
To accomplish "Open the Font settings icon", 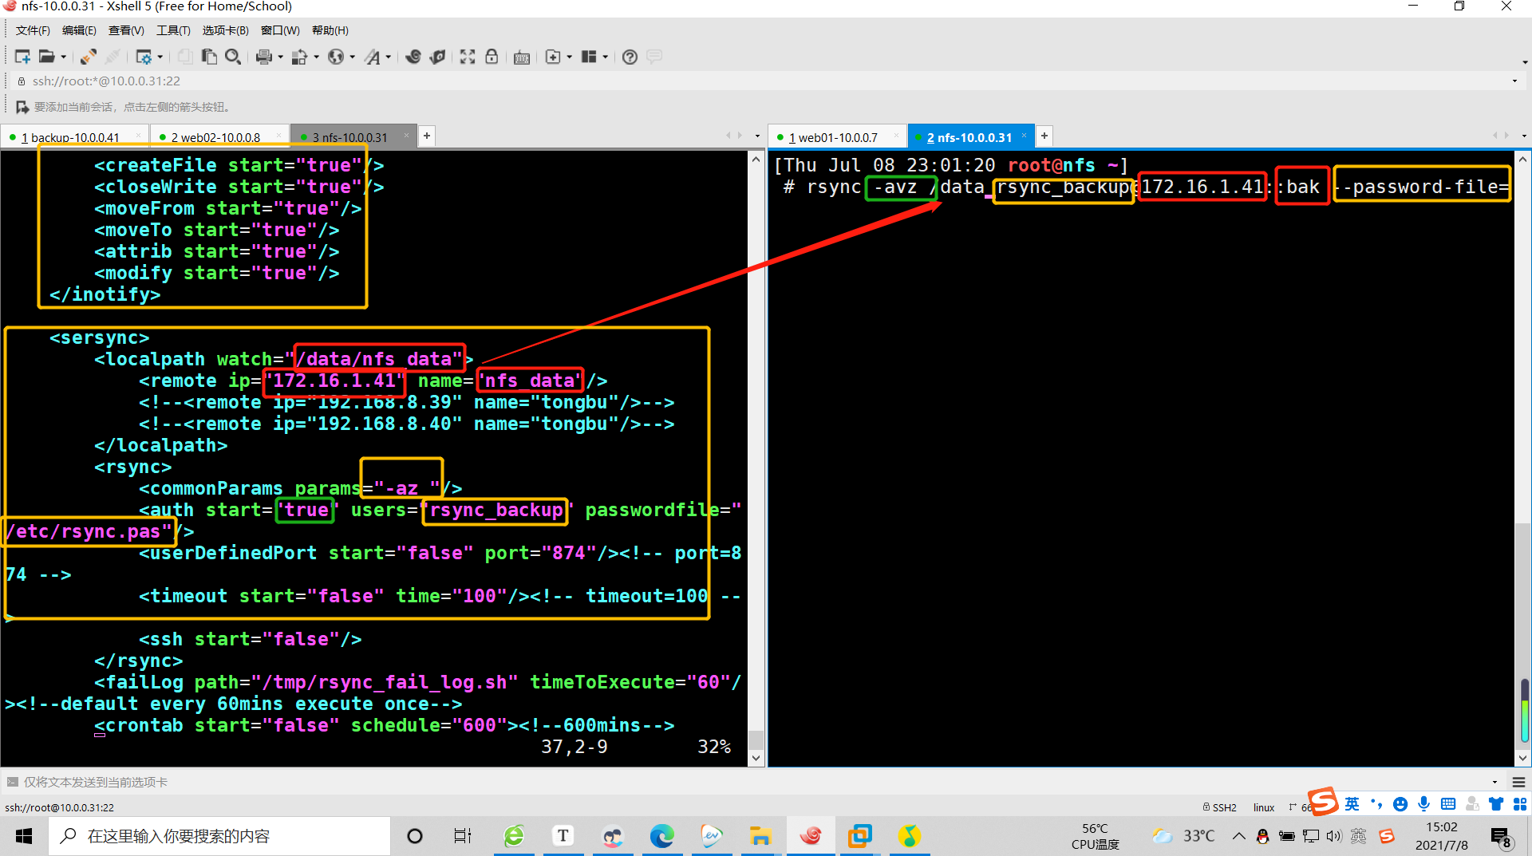I will (373, 57).
